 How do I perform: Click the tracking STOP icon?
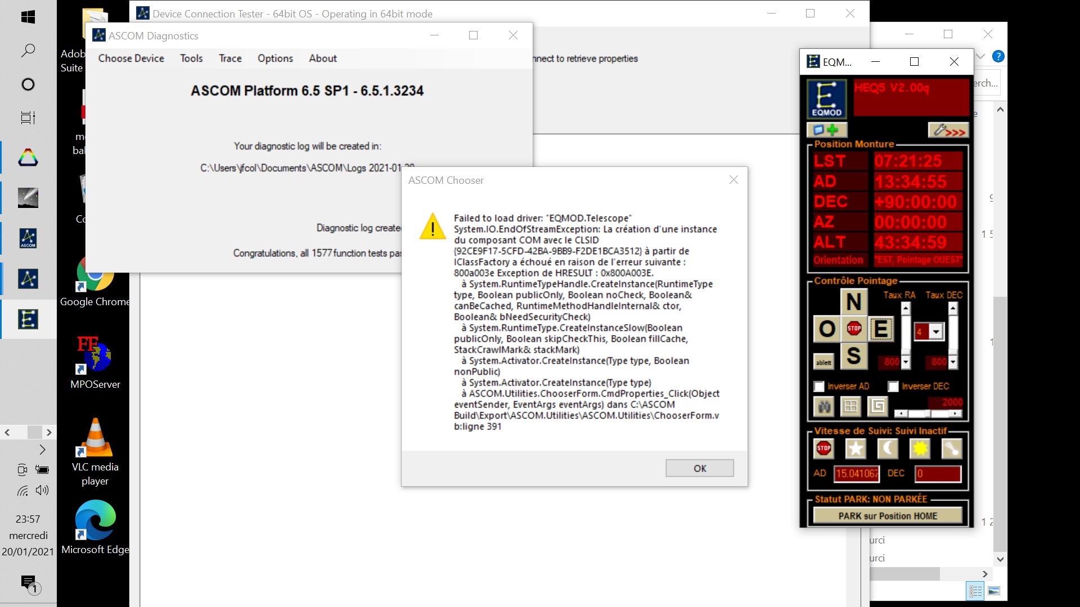(823, 449)
